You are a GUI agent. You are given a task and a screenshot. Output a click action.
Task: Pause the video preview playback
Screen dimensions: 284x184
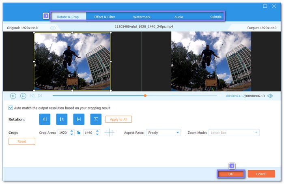[x=13, y=96]
